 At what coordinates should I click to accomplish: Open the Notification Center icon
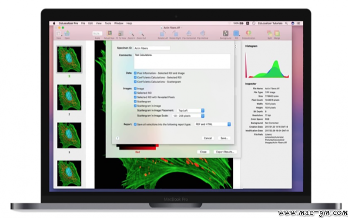(x=298, y=23)
